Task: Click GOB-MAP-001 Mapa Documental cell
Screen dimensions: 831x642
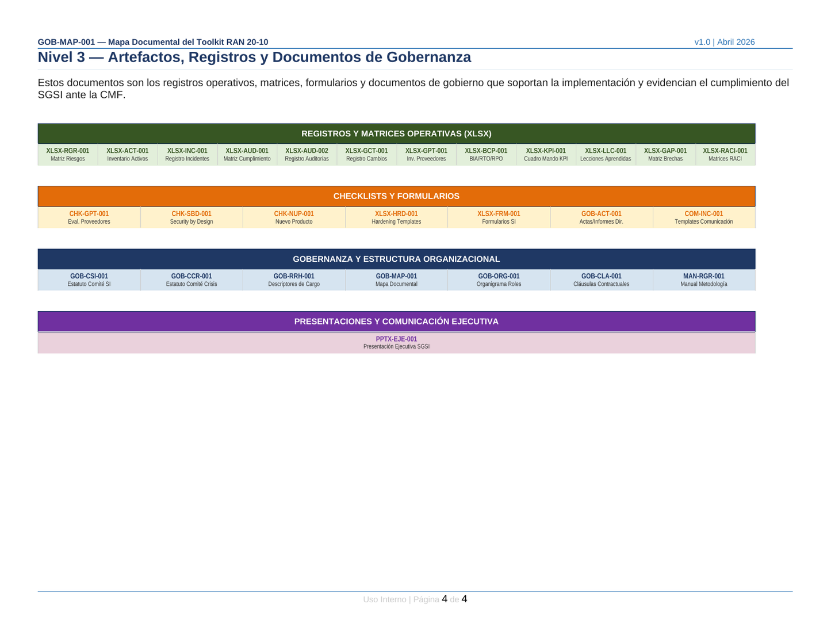Action: click(x=396, y=280)
